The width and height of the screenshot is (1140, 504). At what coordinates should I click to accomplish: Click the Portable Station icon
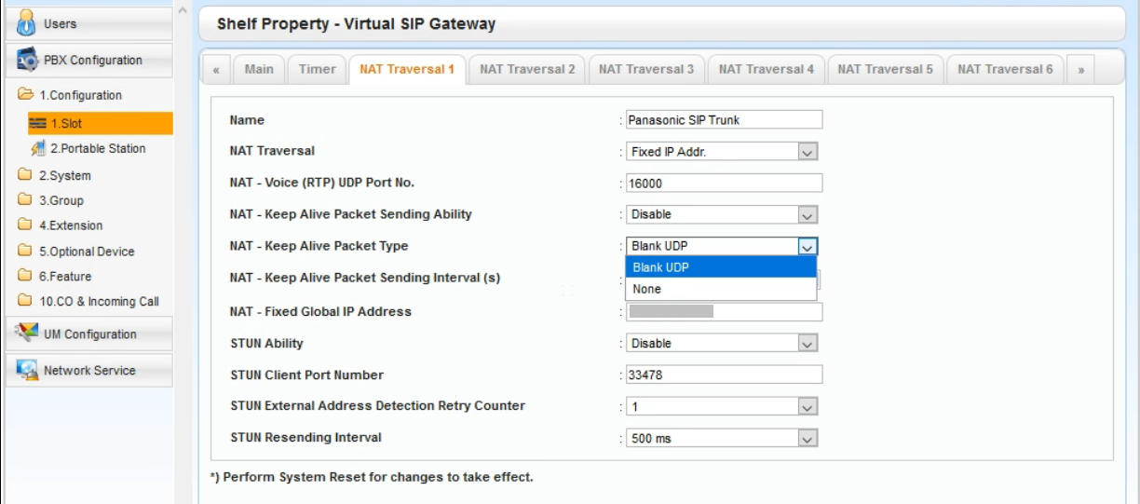tap(38, 148)
